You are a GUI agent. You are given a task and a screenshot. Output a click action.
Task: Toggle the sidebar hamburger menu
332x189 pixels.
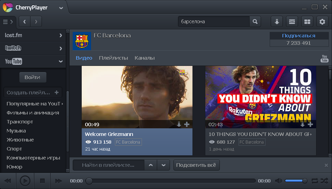point(8,22)
